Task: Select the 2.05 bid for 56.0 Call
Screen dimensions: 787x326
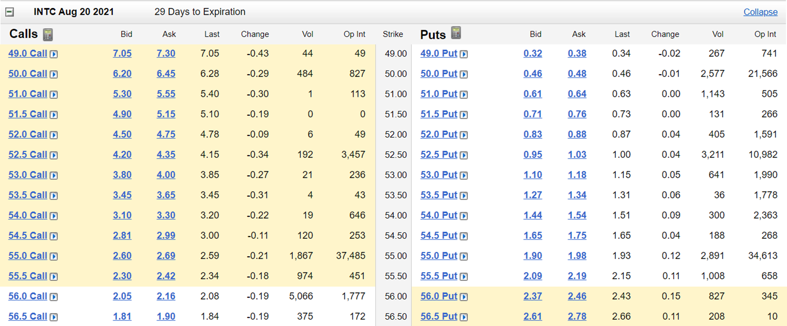Action: click(122, 296)
